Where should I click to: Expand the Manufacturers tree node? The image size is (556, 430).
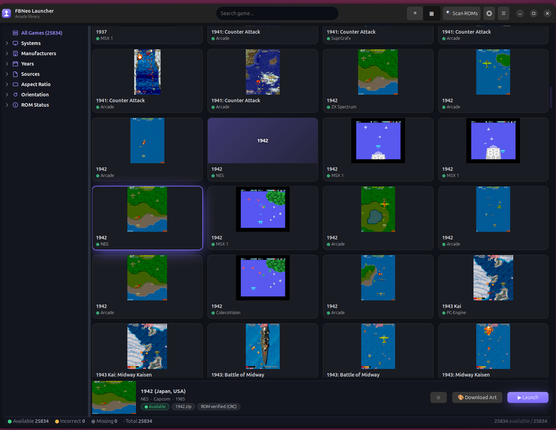(x=6, y=54)
